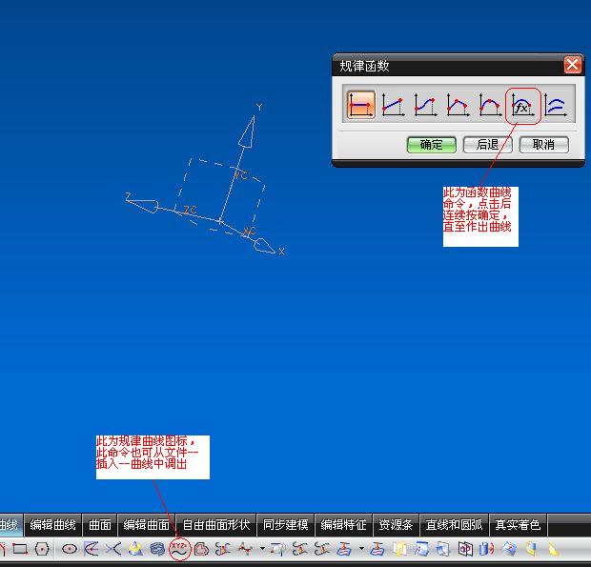The height and width of the screenshot is (567, 591).
Task: Select the Linear law function icon
Action: pos(393,105)
